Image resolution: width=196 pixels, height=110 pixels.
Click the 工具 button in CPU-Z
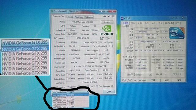(153, 80)
